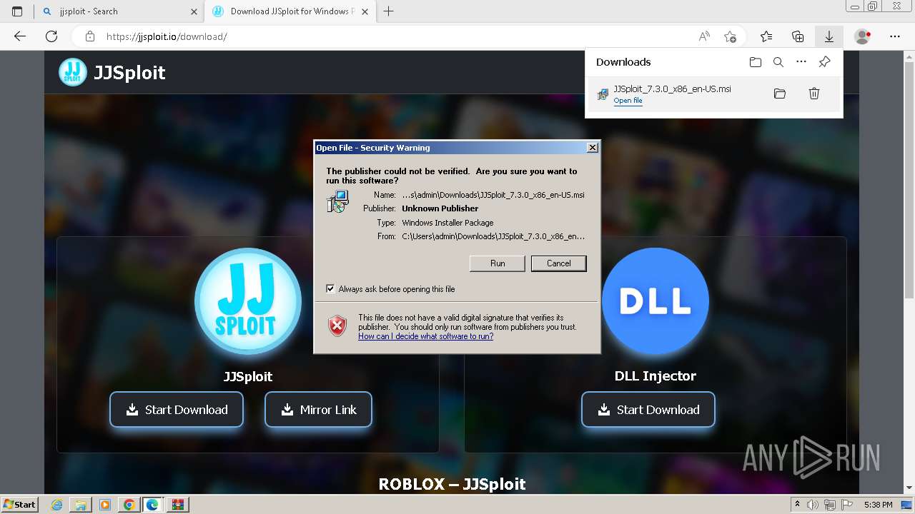The width and height of the screenshot is (915, 514).
Task: Click the ROBLOX – JJSploit heading
Action: (452, 484)
